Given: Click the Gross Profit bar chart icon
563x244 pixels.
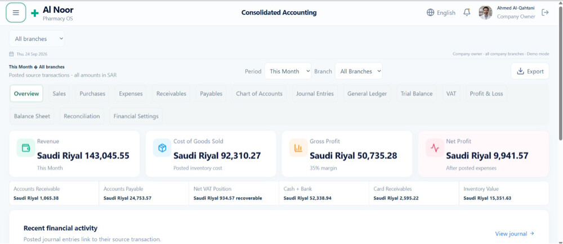Looking at the screenshot, I should pyautogui.click(x=298, y=148).
